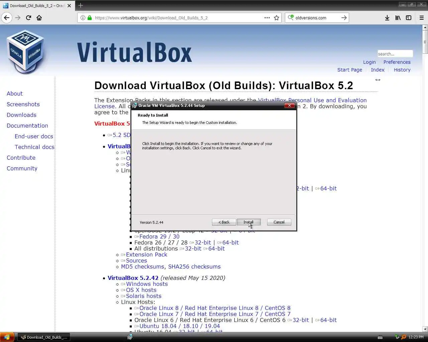Viewport: 428px width, 342px height.
Task: Click the Download_Old_Builds taskbar button
Action: click(44, 337)
